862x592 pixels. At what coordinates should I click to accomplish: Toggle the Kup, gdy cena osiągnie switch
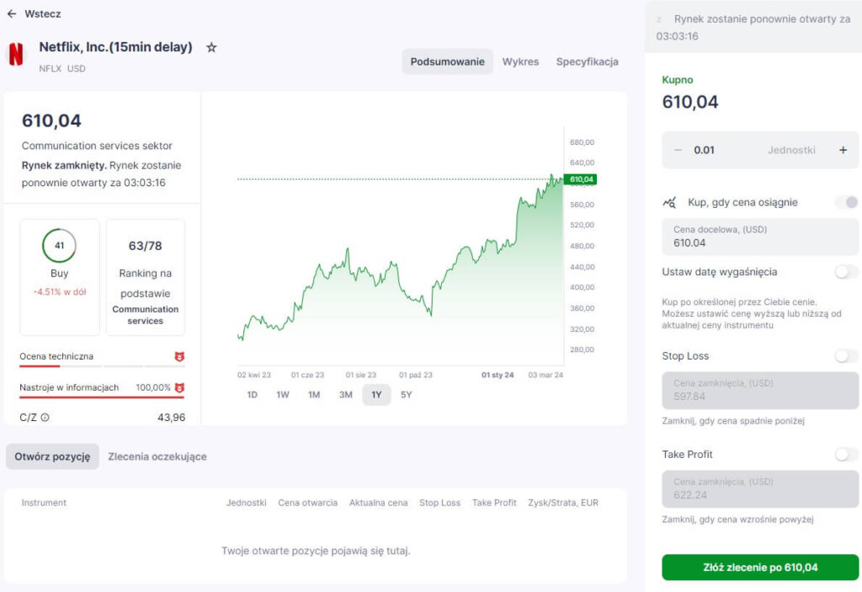[846, 202]
